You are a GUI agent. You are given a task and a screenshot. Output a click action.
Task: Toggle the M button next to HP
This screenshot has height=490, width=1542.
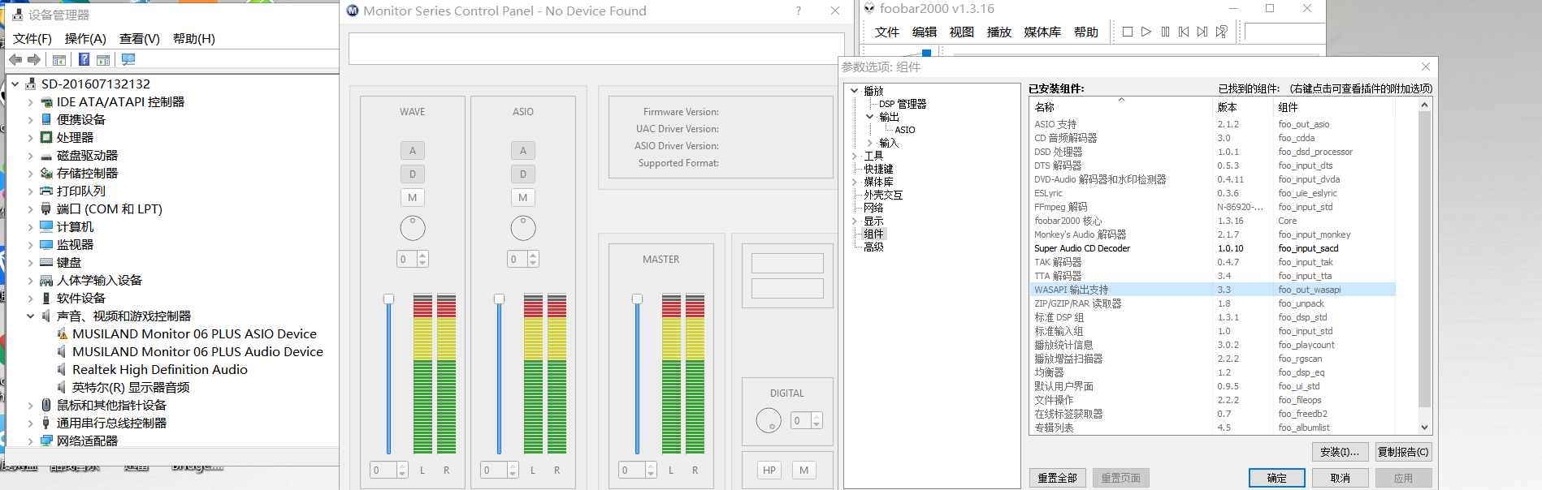[x=804, y=470]
